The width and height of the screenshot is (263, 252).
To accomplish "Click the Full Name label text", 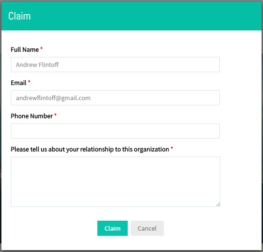I will (x=25, y=50).
